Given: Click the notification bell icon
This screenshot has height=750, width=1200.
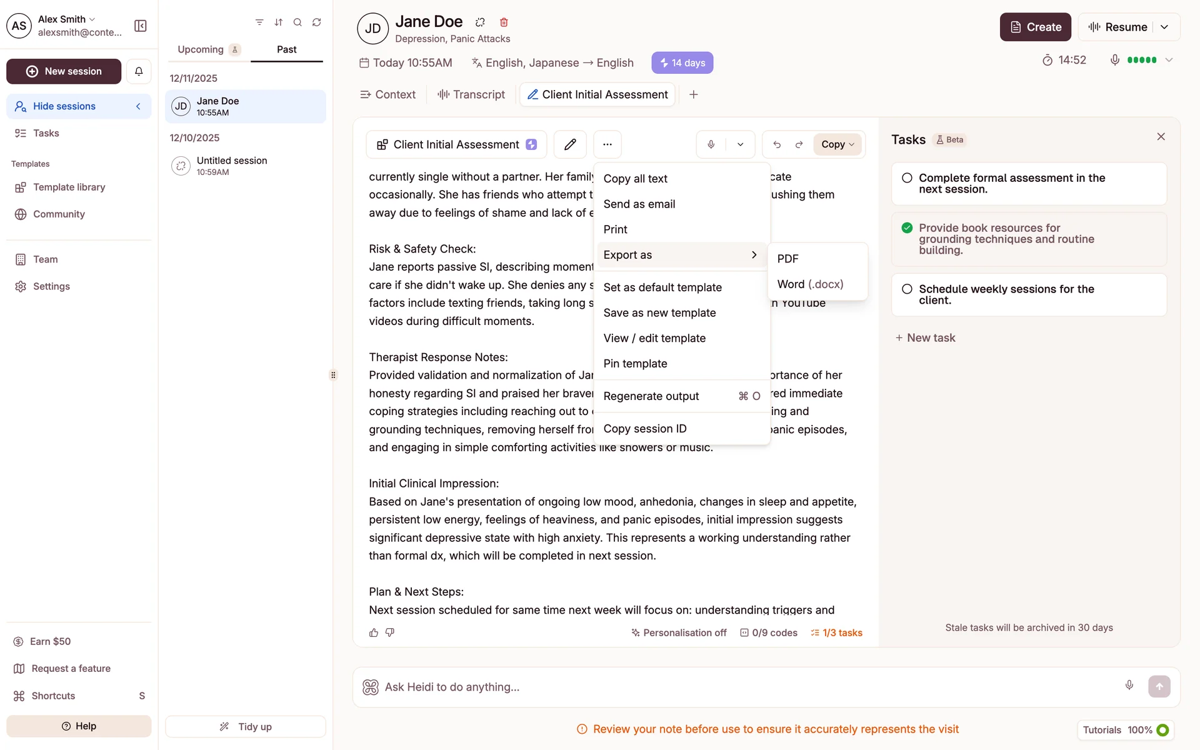Looking at the screenshot, I should [x=139, y=71].
